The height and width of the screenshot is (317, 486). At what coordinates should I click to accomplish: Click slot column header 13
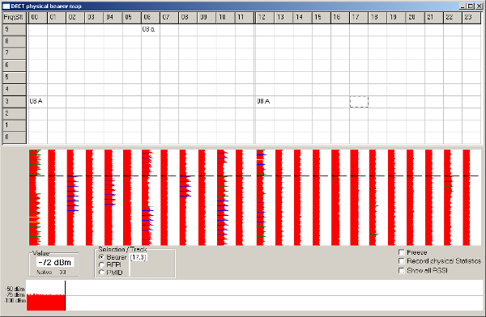coord(284,18)
